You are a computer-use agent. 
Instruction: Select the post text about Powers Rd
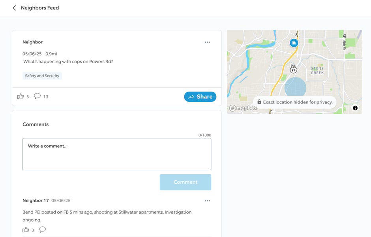click(x=68, y=62)
